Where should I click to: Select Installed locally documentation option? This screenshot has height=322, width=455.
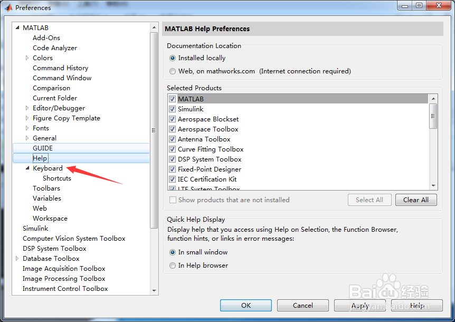[x=173, y=58]
